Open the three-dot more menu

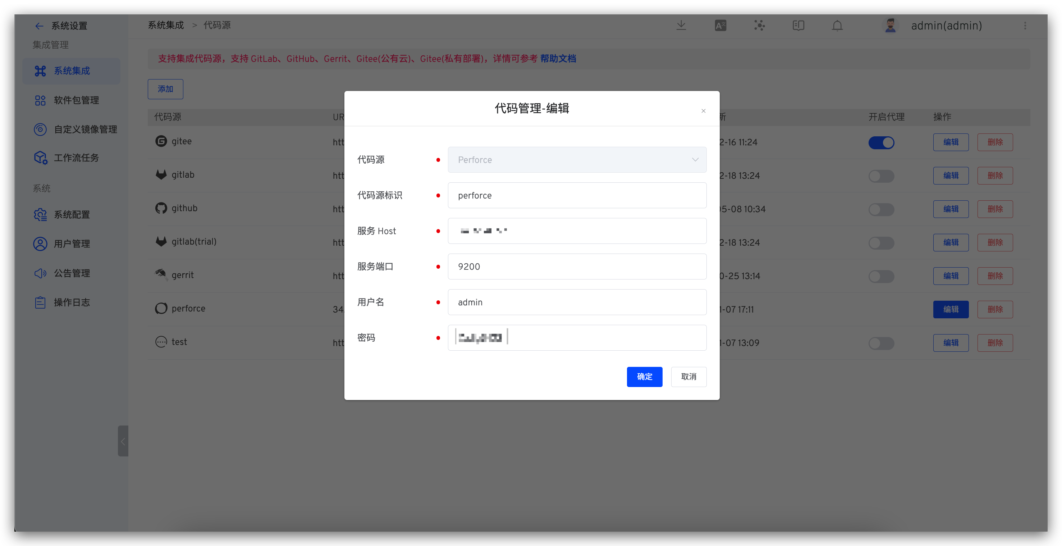pos(1025,26)
